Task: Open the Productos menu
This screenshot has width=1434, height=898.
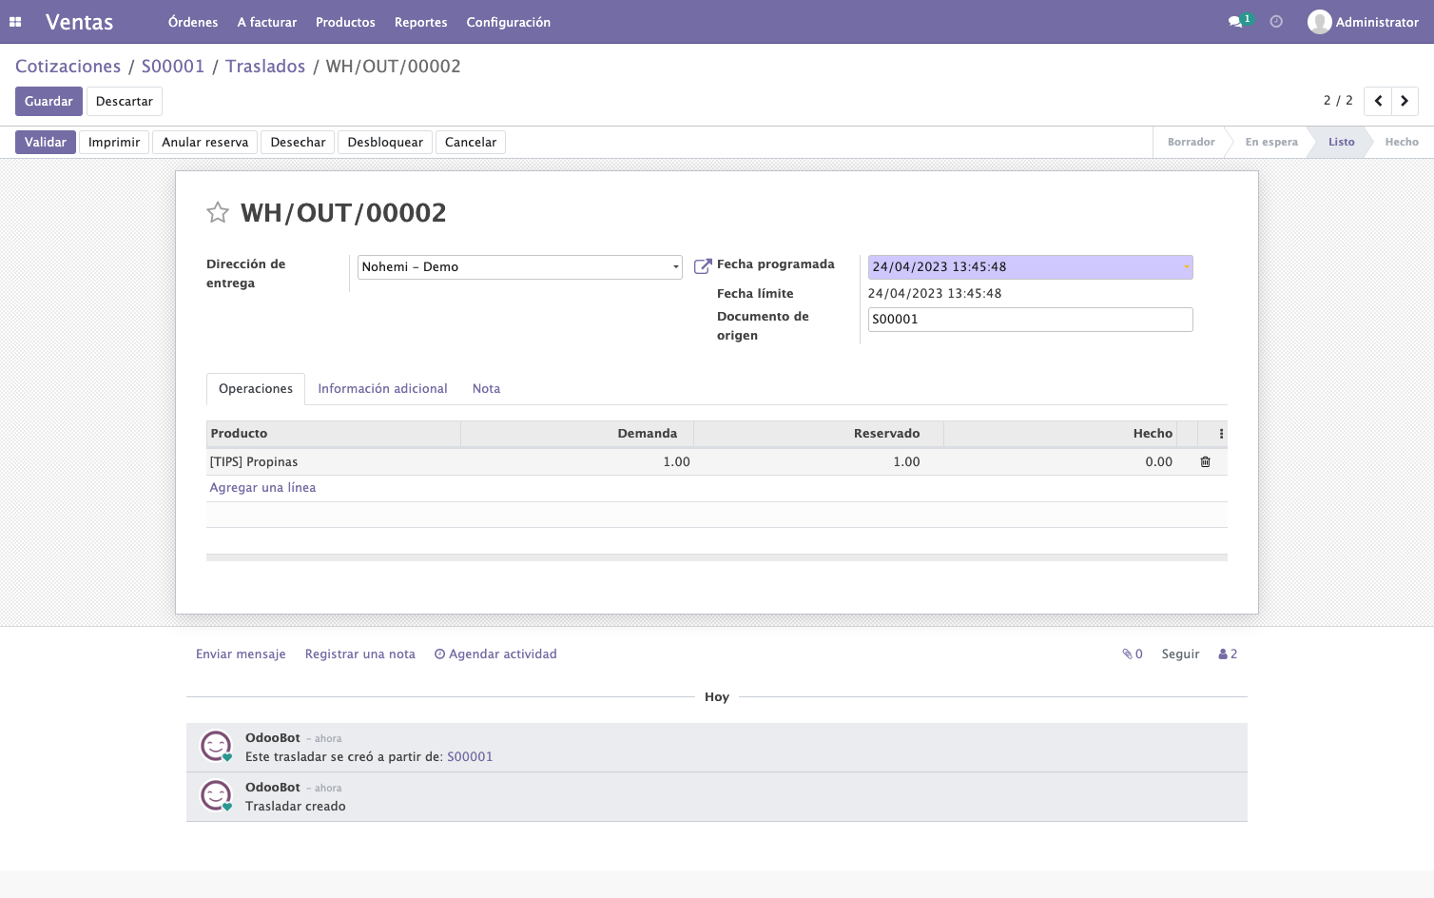Action: click(x=345, y=22)
